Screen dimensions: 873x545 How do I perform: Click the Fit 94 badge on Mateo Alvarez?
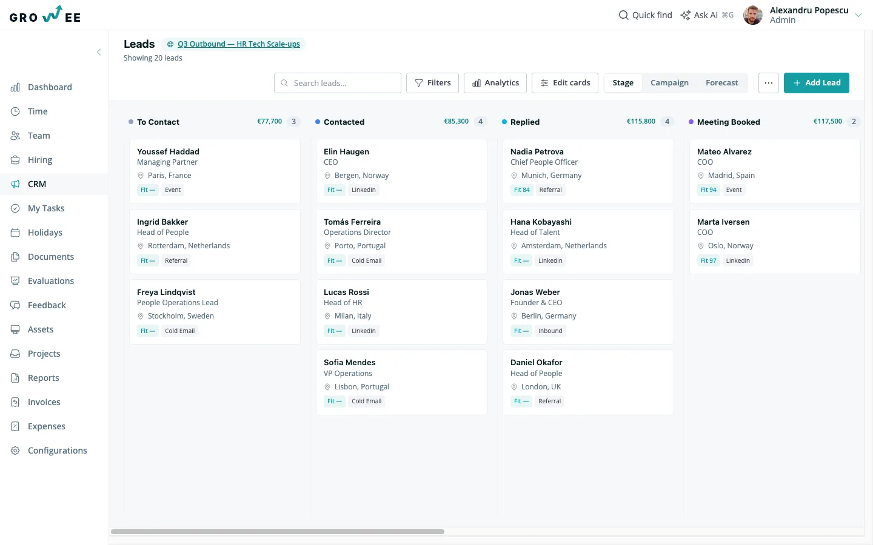pyautogui.click(x=708, y=190)
